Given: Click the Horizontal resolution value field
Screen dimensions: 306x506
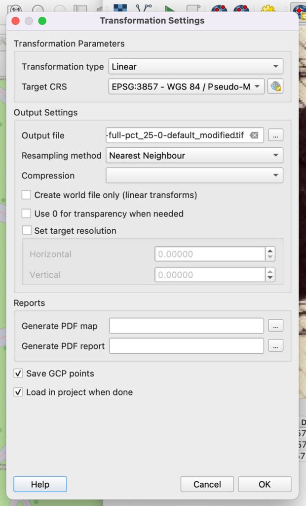Looking at the screenshot, I should (210, 254).
